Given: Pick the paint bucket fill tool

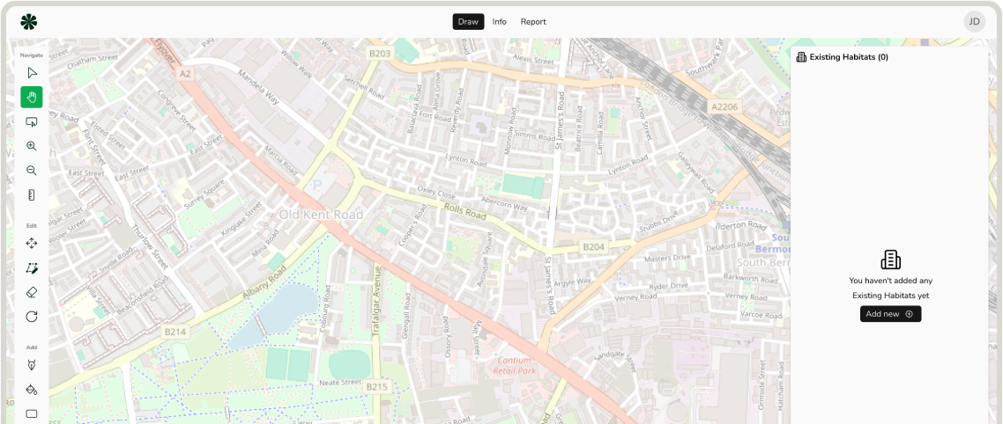Looking at the screenshot, I should 32,389.
